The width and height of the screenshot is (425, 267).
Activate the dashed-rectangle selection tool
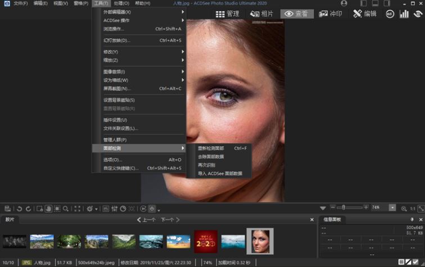tap(57, 209)
